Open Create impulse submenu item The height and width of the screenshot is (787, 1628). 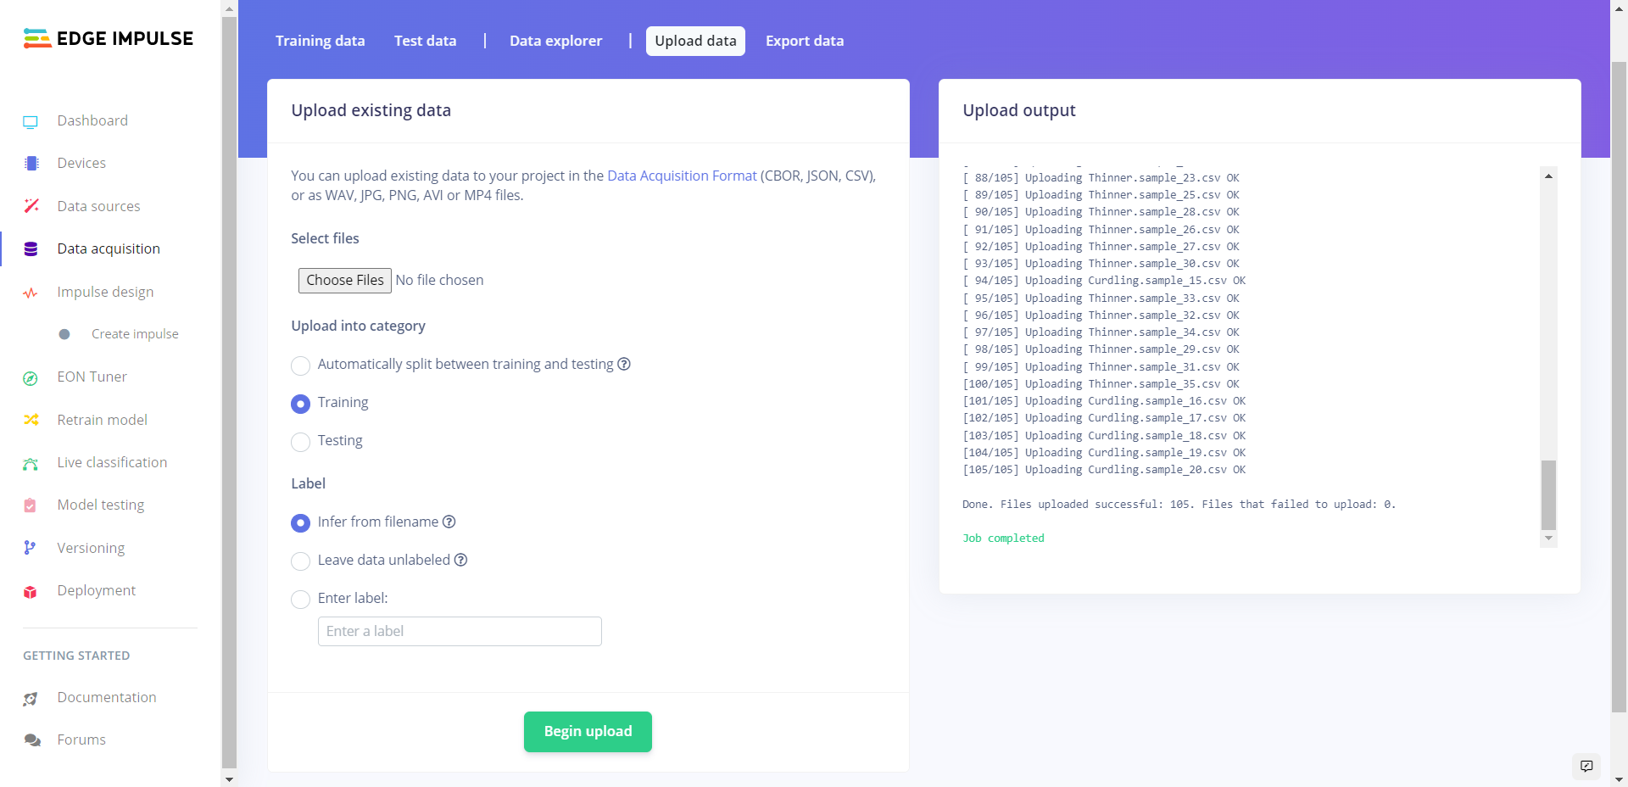tap(135, 334)
